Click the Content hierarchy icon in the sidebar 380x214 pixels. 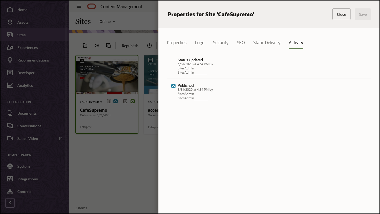point(10,192)
